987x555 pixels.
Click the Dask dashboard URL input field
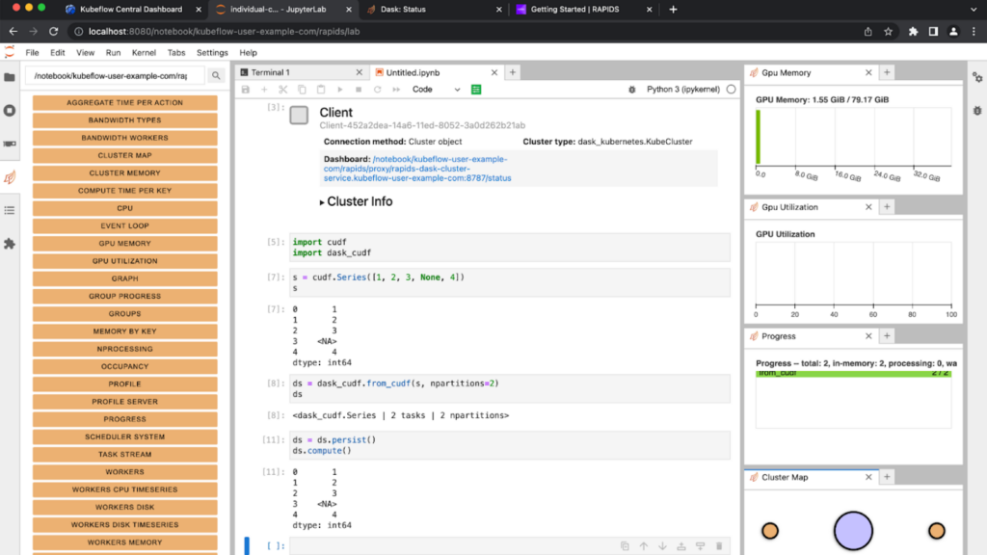pyautogui.click(x=116, y=75)
